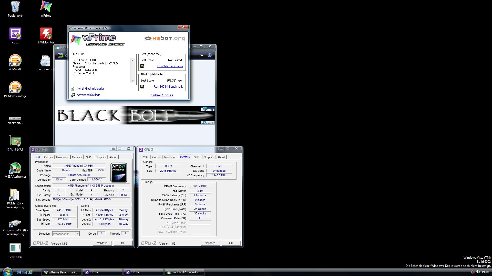Switch to blackbolt2 taskbar button

click(x=184, y=272)
